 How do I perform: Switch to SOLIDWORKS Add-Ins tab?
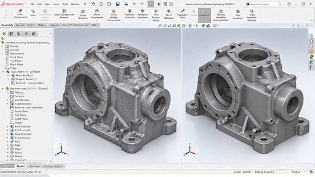tap(75, 25)
